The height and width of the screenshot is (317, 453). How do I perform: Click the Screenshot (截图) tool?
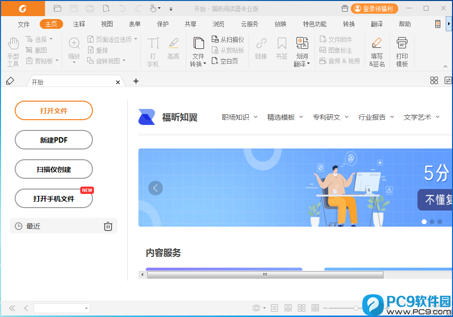[36, 50]
